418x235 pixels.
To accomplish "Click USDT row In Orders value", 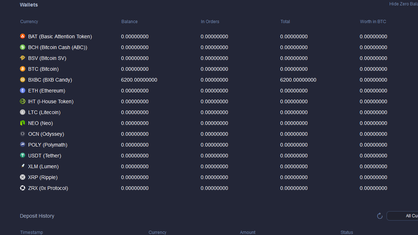I will click(214, 156).
